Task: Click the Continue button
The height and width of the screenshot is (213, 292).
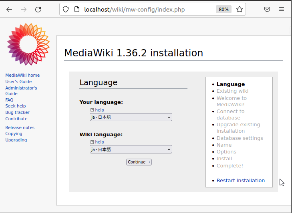Action: click(x=139, y=162)
